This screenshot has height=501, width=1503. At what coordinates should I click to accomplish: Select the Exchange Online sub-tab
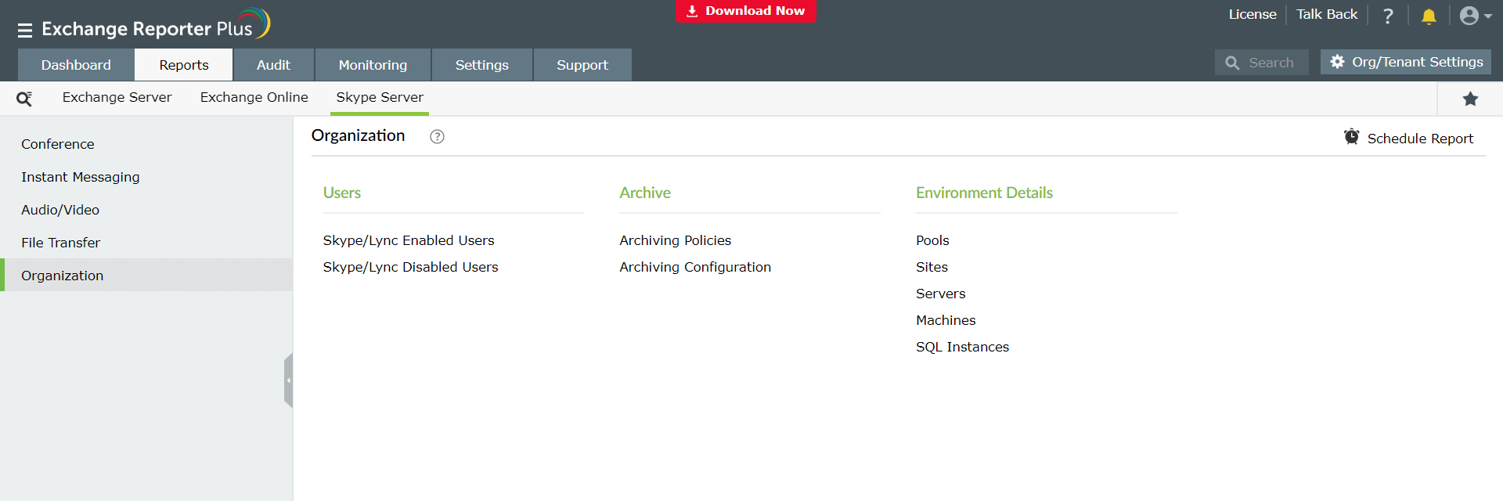coord(254,97)
